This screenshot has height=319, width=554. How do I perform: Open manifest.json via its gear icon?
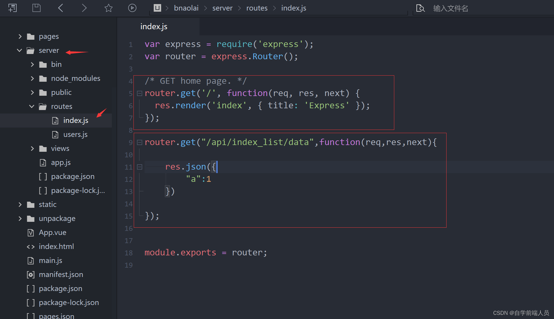[x=31, y=274]
